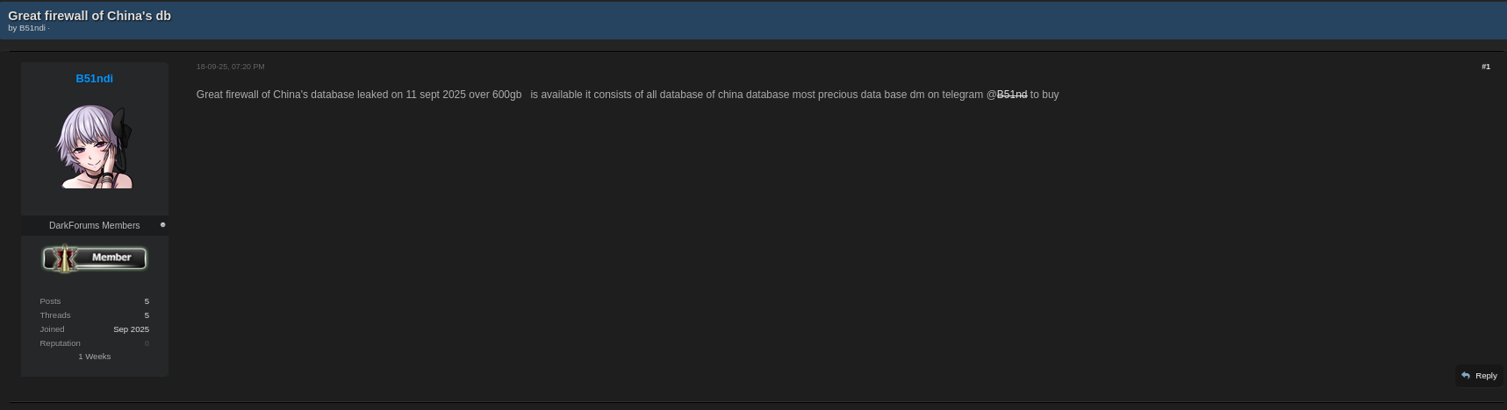Click the "Reputation" label in the user stats
This screenshot has width=1507, height=410.
point(60,343)
